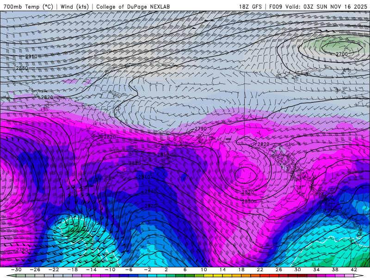
Task: Click the 2700 contour label
Action: coord(341,54)
